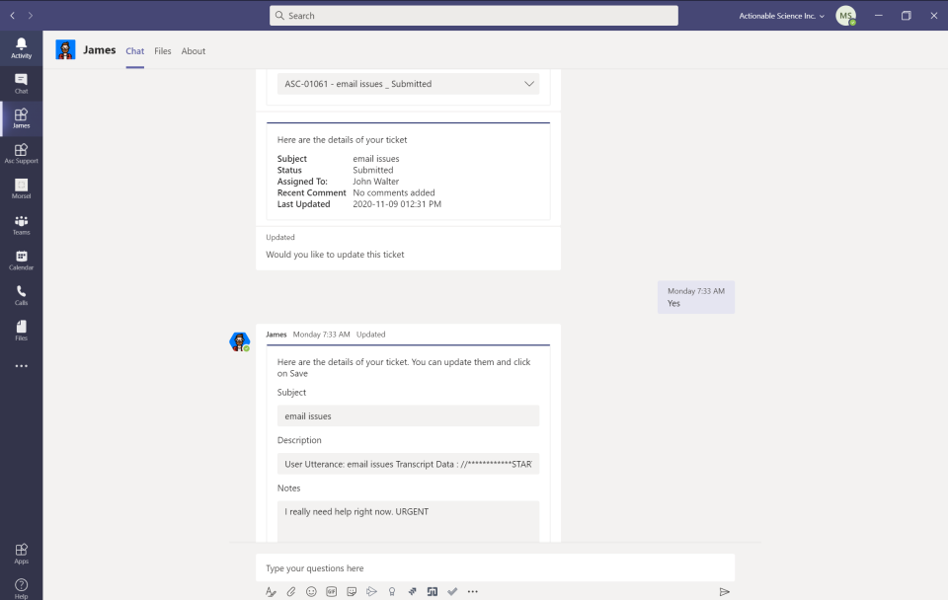This screenshot has width=948, height=600.
Task: Open the About tab for James
Action: (193, 50)
